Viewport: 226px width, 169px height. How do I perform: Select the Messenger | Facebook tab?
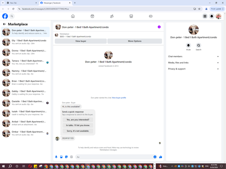56,3
